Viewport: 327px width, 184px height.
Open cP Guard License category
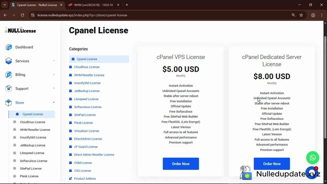(86, 147)
